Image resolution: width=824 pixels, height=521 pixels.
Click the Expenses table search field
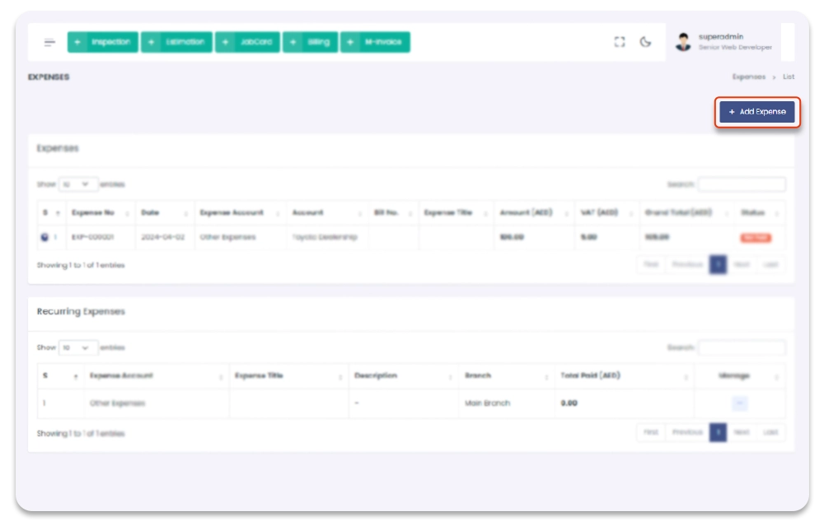click(742, 184)
